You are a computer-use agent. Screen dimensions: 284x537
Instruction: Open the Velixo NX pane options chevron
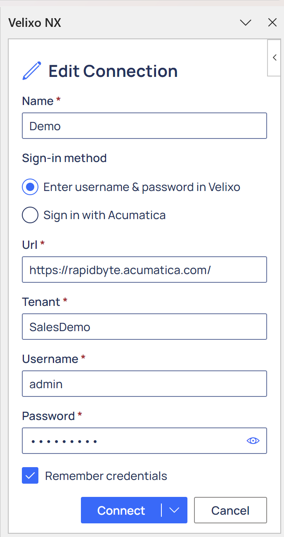246,23
